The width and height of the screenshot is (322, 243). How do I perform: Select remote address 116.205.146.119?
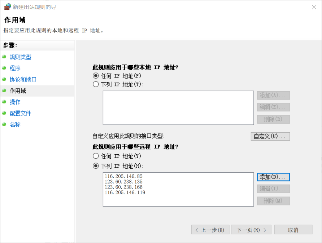pos(125,193)
